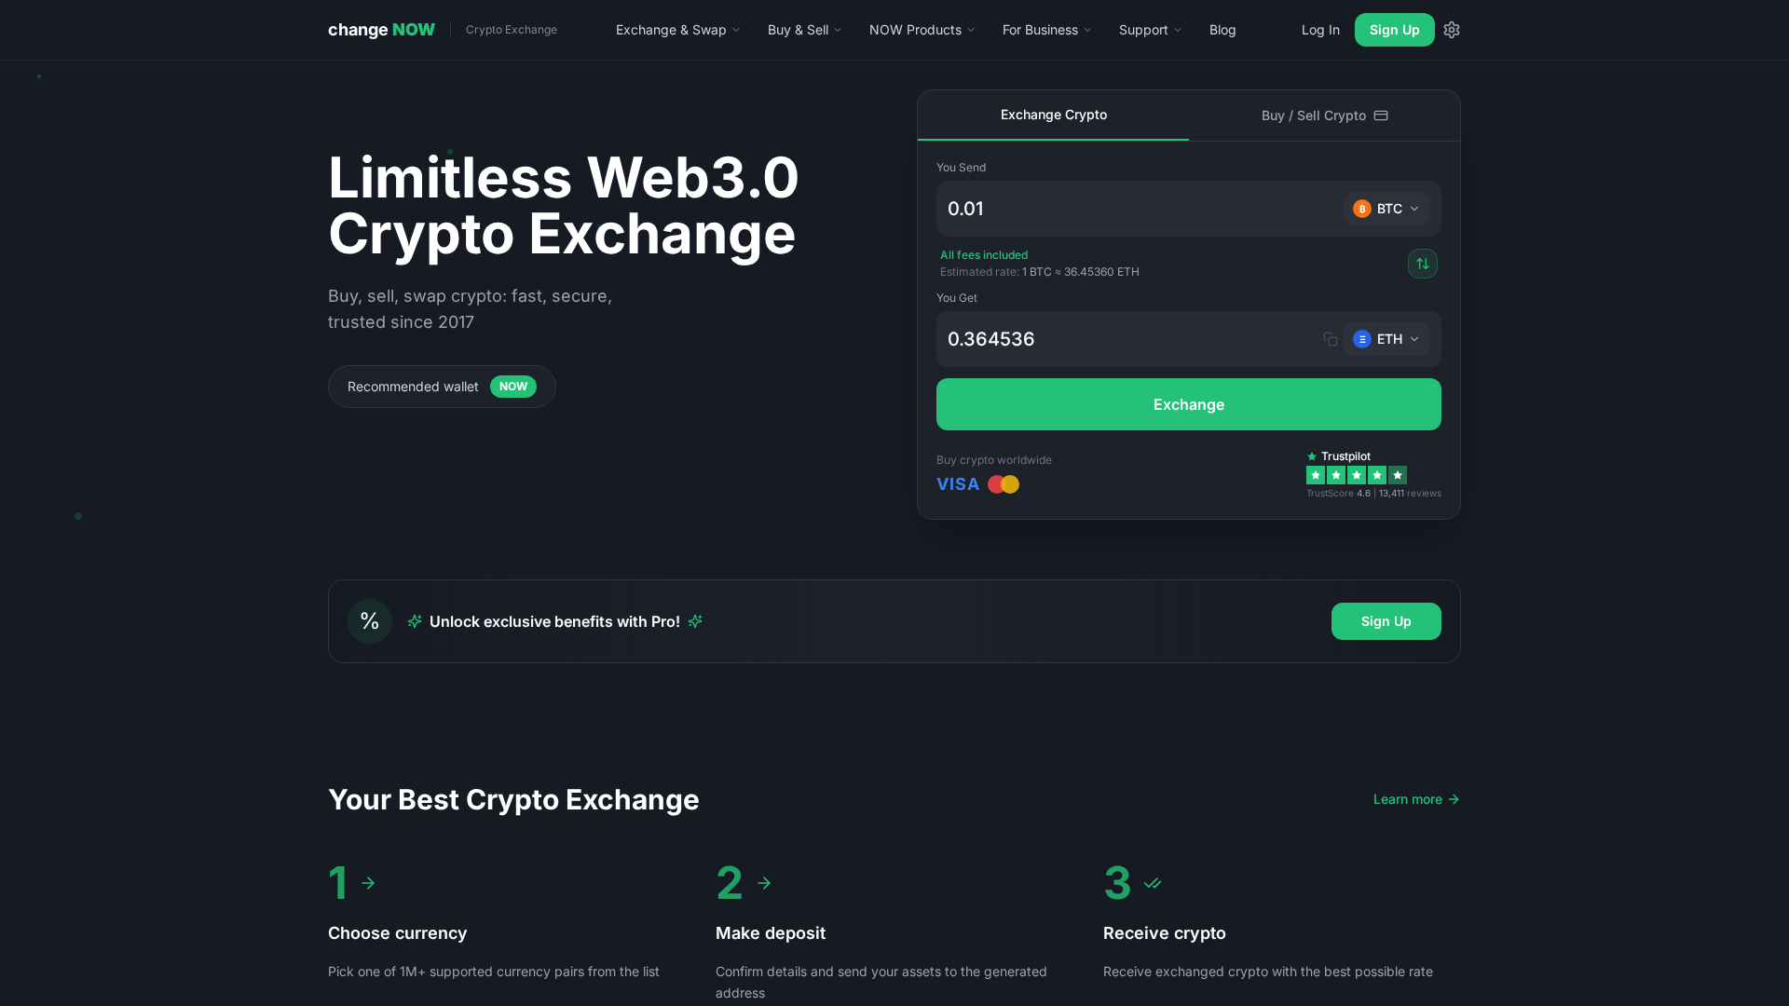Screen dimensions: 1789x1006
Task: Click the Trustpilot logo star
Action: (1312, 456)
